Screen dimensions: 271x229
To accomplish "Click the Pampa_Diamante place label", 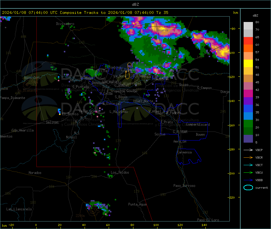I will tap(12, 98).
